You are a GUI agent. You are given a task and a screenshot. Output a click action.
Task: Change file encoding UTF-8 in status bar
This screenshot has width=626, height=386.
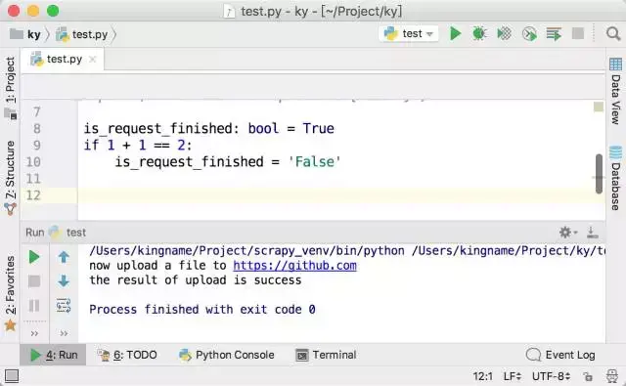tap(551, 376)
